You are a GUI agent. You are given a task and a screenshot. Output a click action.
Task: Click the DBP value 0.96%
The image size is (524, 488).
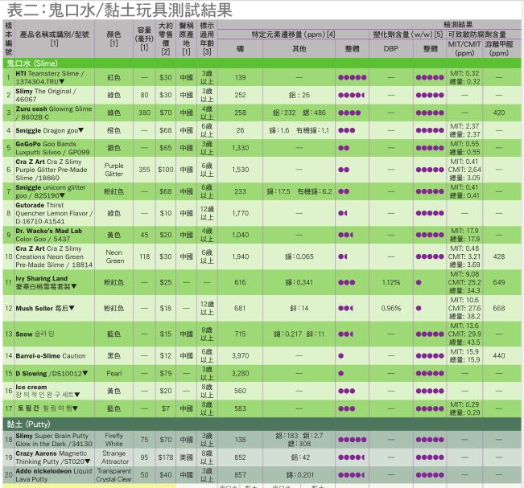390,308
